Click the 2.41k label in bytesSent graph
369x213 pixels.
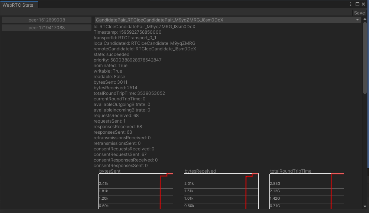coord(104,184)
